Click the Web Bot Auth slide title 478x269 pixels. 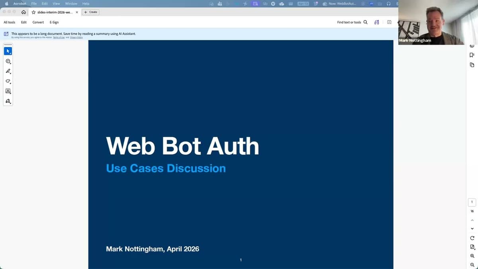coord(182,146)
